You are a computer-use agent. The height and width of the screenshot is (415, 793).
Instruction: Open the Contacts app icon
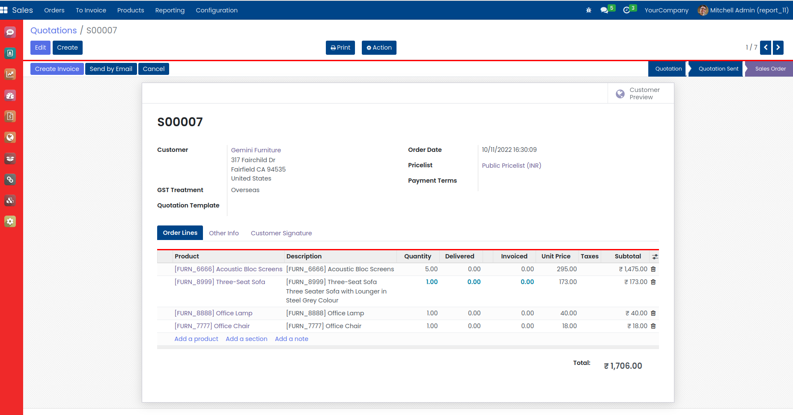tap(10, 53)
